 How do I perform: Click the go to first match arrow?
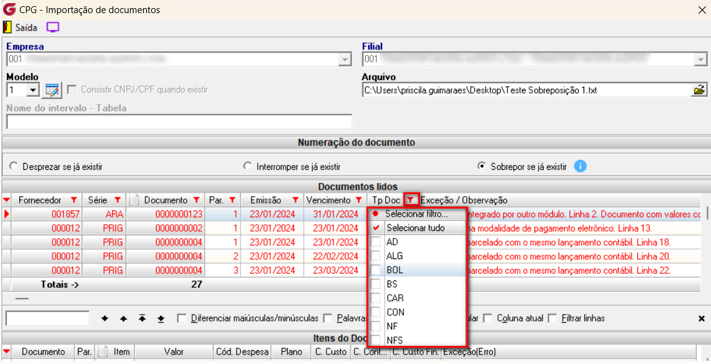coord(142,318)
